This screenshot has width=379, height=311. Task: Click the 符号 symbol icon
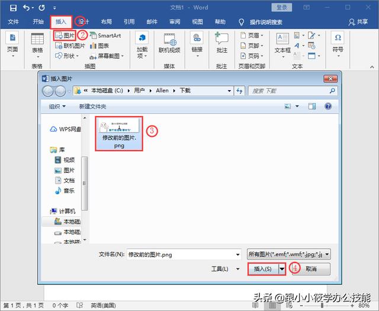[x=338, y=43]
